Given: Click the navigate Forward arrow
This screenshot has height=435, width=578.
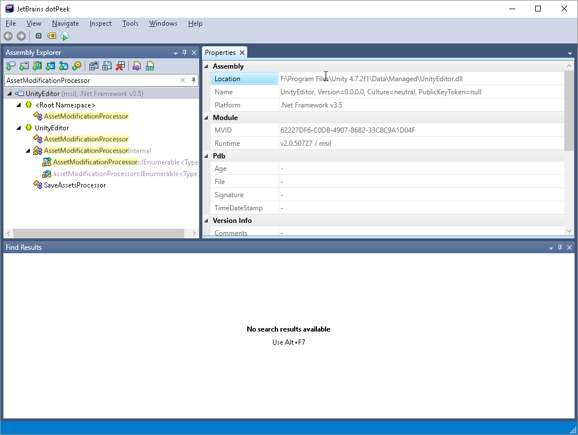Looking at the screenshot, I should [21, 36].
